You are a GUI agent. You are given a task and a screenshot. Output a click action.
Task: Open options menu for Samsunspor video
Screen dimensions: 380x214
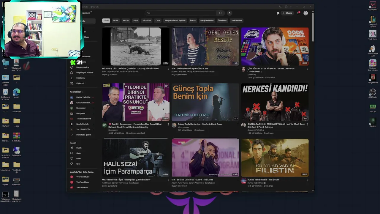tap(168, 124)
